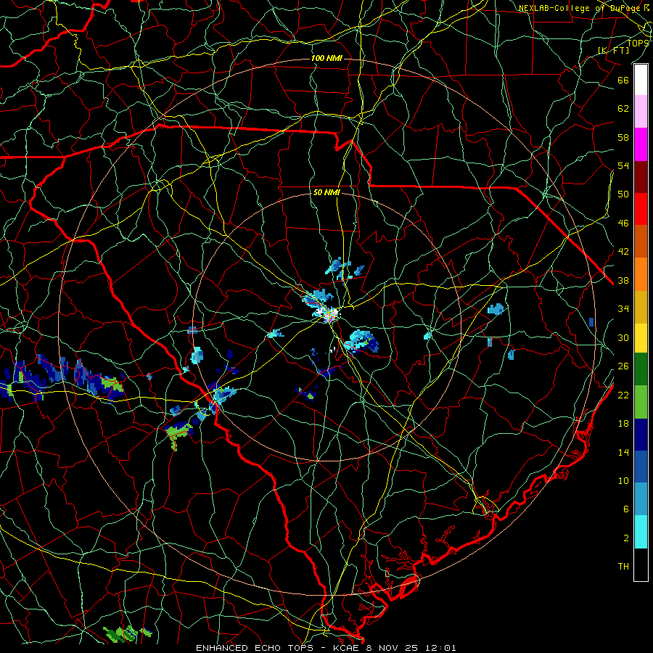
Task: Click the white swatch in the tops legend
Action: pos(641,80)
